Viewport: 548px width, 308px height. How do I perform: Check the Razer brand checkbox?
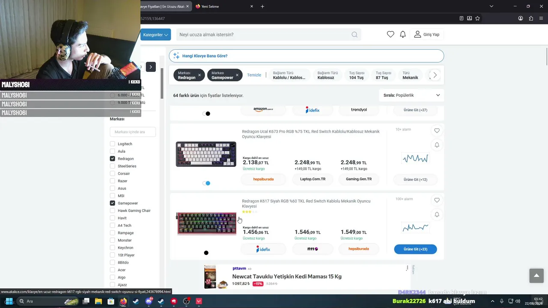113,181
